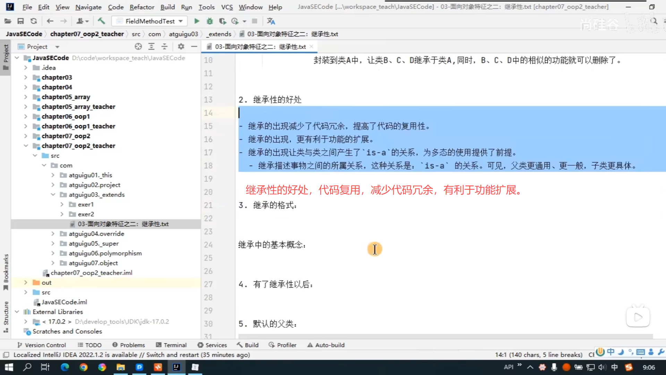Click IntelliJ update notification in status bar
The image size is (666, 375).
coord(131,355)
